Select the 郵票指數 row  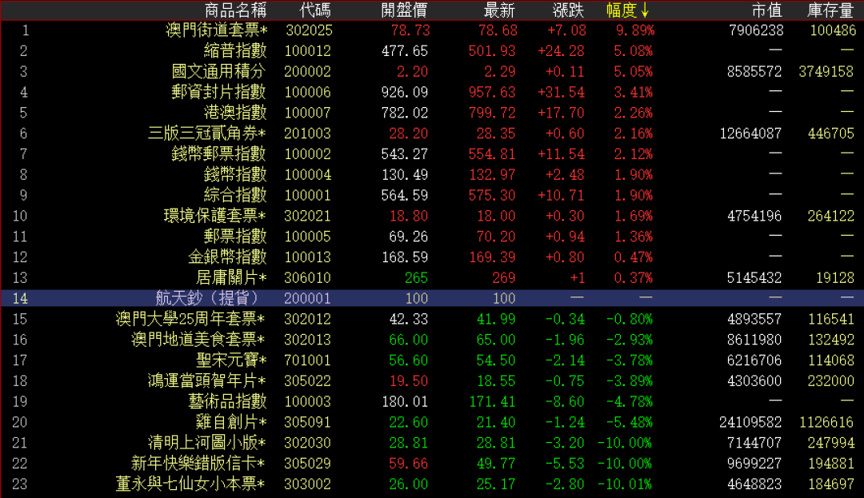coord(432,237)
